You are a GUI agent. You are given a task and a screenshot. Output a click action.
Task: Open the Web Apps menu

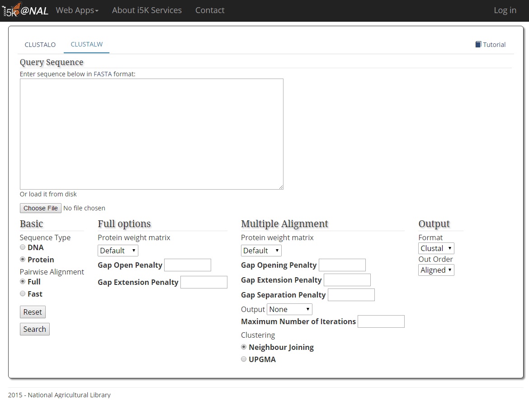coord(77,10)
